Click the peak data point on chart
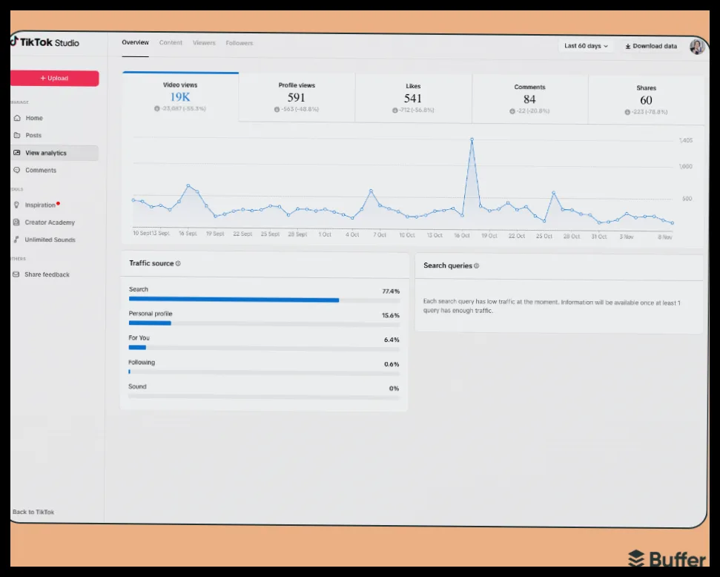720x577 pixels. (472, 139)
